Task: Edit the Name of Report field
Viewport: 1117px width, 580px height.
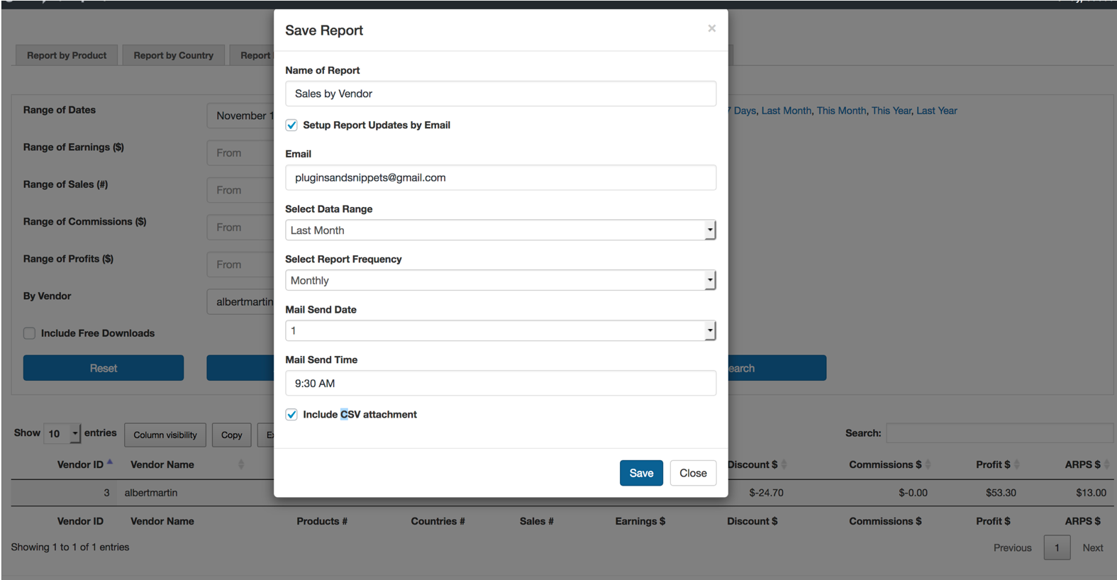Action: coord(501,94)
